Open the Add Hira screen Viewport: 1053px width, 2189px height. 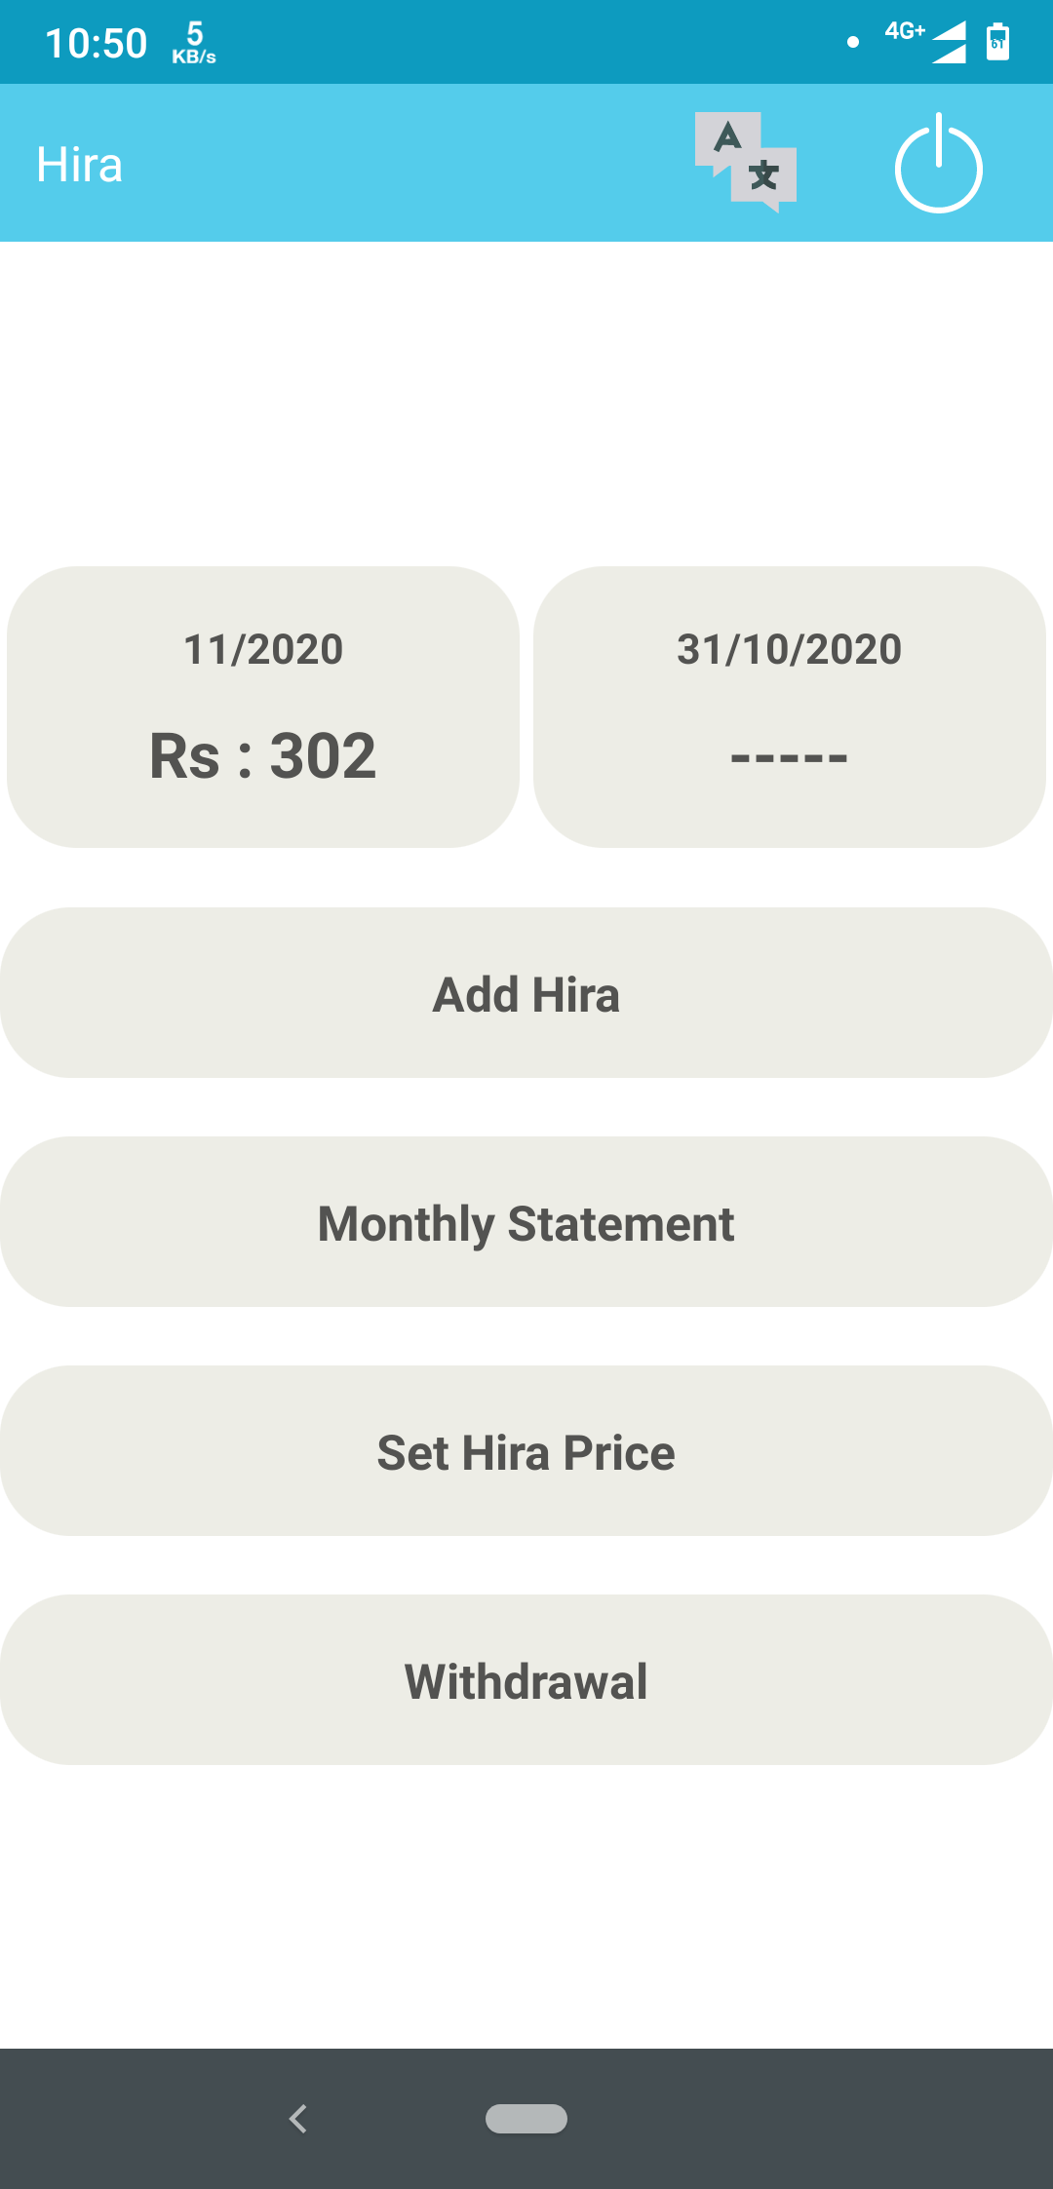pyautogui.click(x=526, y=993)
